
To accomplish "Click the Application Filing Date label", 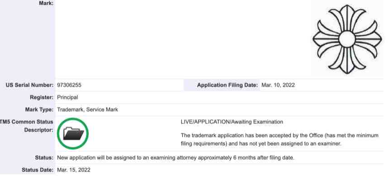I will pos(227,85).
